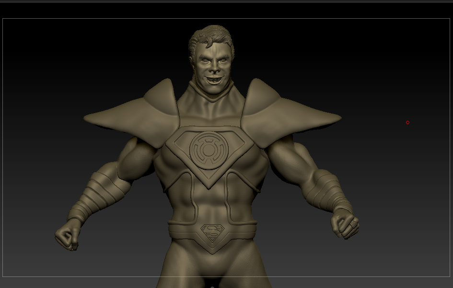The width and height of the screenshot is (453, 288).
Task: Click the S-shield emblem on the belt
Action: 213,233
